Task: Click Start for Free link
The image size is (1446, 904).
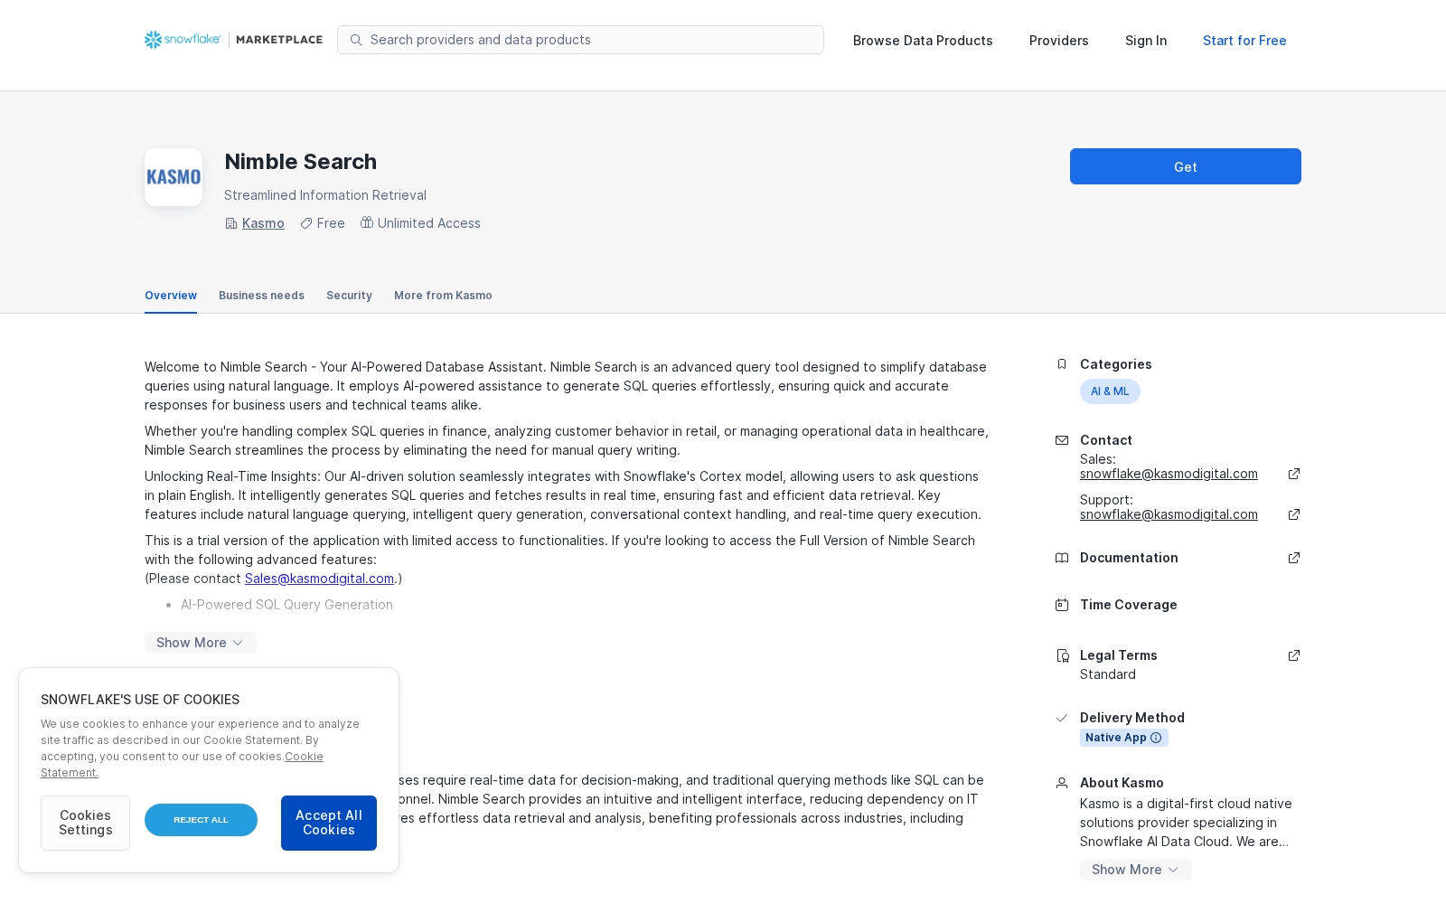Action: point(1244,41)
